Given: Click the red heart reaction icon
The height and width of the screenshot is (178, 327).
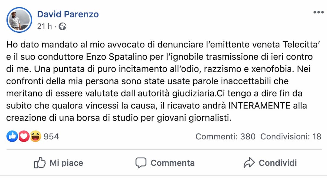Looking at the screenshot, I should click(23, 136).
